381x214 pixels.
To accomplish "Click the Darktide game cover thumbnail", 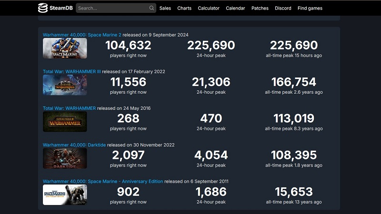I will click(x=65, y=158).
